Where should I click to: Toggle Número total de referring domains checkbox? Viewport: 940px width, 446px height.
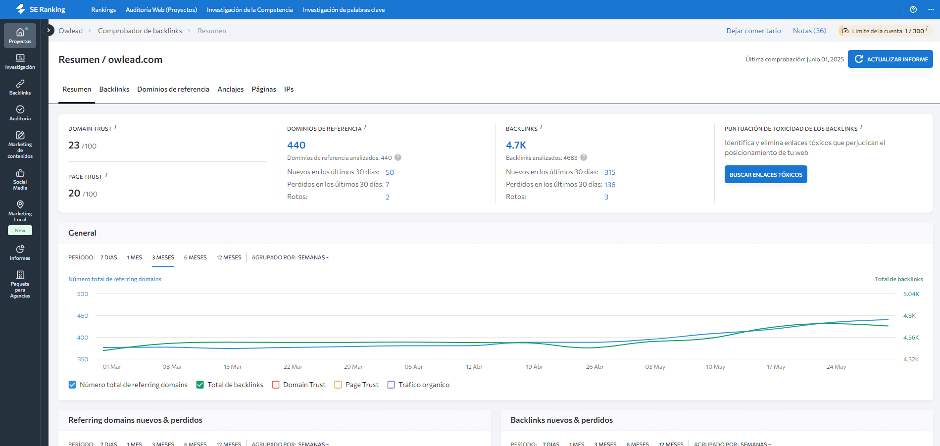(x=72, y=385)
